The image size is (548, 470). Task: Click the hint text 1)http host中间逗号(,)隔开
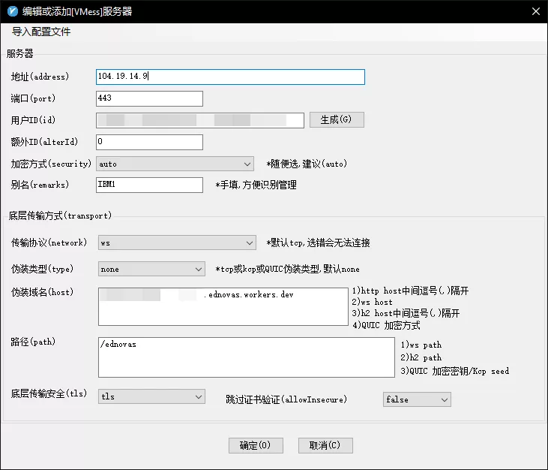click(x=410, y=291)
